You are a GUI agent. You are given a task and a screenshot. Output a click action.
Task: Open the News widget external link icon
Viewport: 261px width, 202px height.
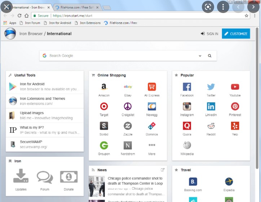click(x=163, y=170)
